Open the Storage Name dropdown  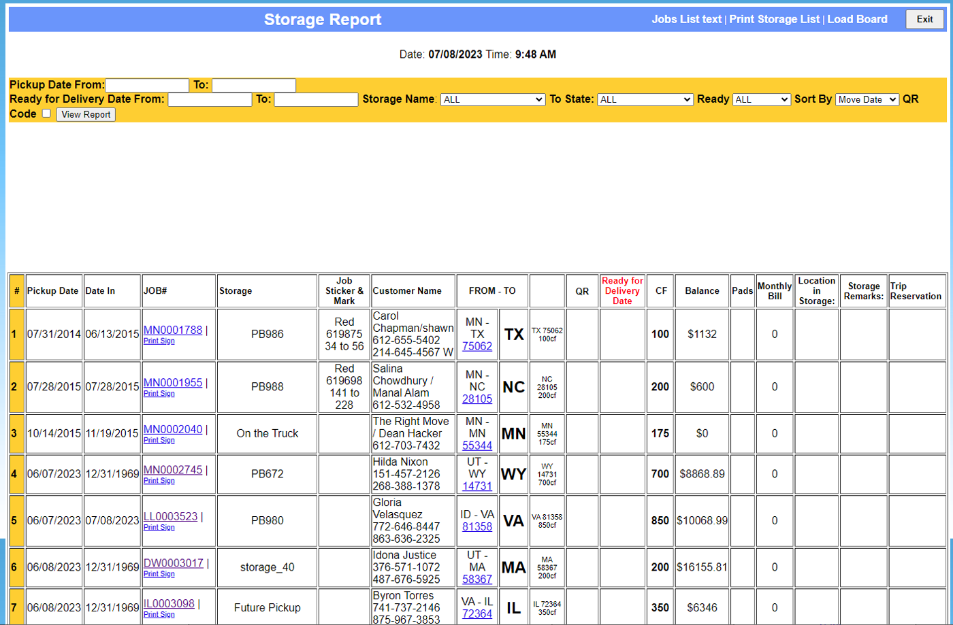click(x=493, y=99)
